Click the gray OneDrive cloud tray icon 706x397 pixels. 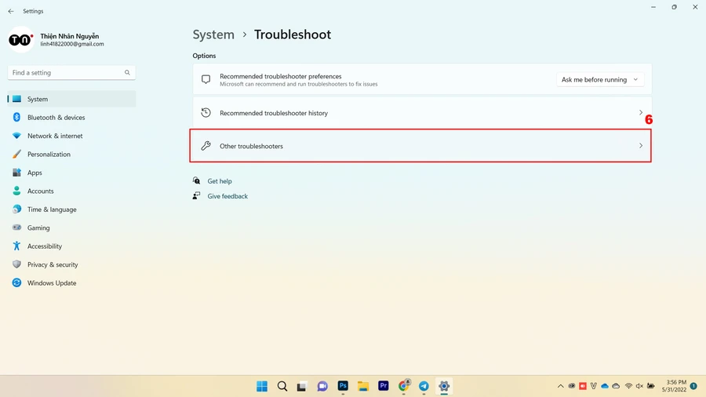pos(616,386)
